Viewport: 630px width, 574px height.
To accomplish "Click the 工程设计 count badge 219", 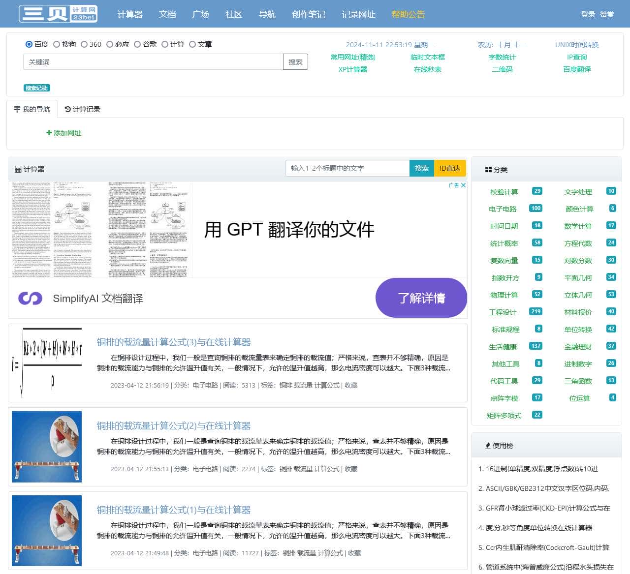I will pyautogui.click(x=535, y=311).
